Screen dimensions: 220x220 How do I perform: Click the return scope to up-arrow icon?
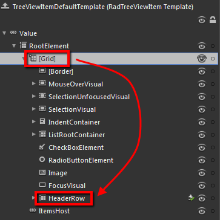point(5,7)
